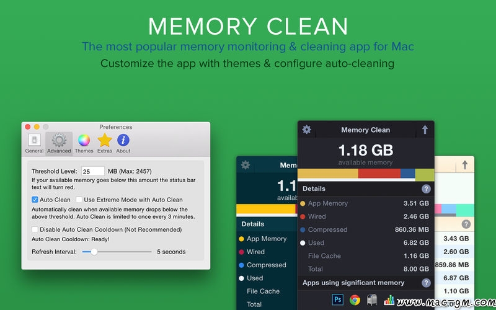Click Compressed in the teal window

tap(267, 265)
